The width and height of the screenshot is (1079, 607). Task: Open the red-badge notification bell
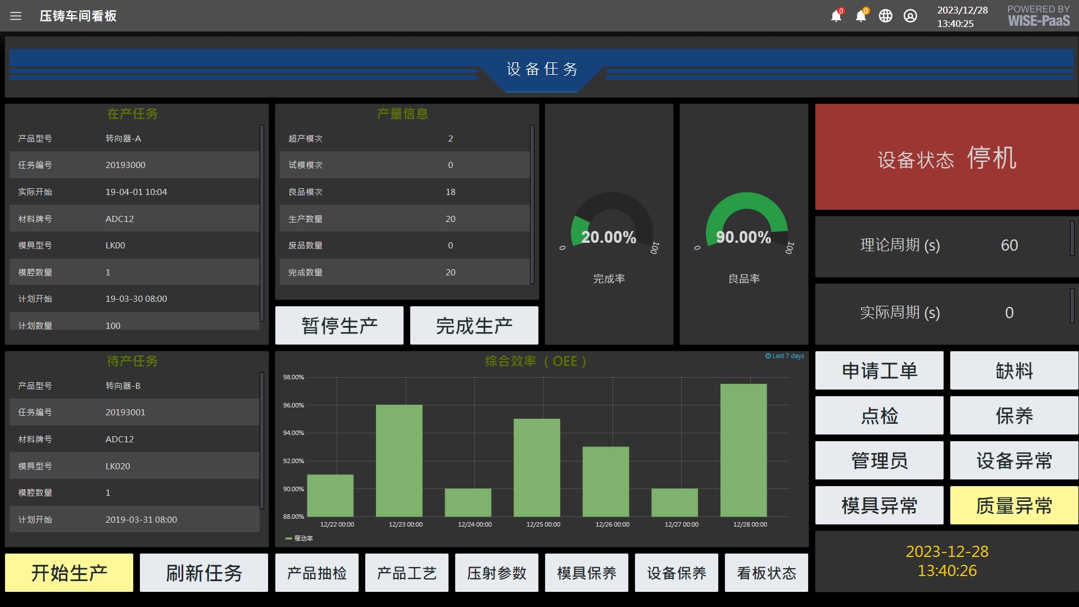(x=836, y=16)
